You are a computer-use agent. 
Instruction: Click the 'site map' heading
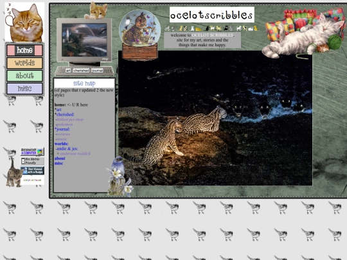[84, 83]
